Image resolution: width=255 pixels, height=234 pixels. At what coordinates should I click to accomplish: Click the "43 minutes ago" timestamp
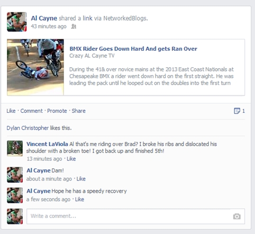pyautogui.click(x=49, y=26)
